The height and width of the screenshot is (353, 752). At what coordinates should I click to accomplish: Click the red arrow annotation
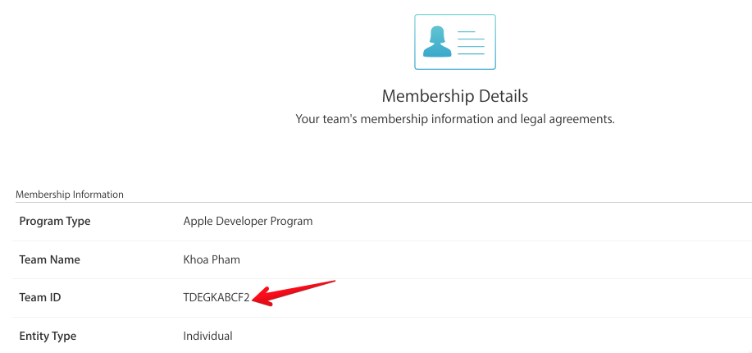[294, 293]
